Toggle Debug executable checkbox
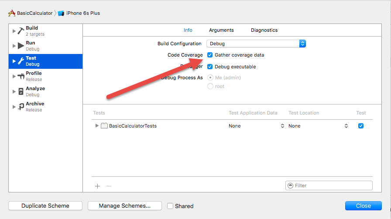Screen dimensions: 391x219 click(210, 67)
